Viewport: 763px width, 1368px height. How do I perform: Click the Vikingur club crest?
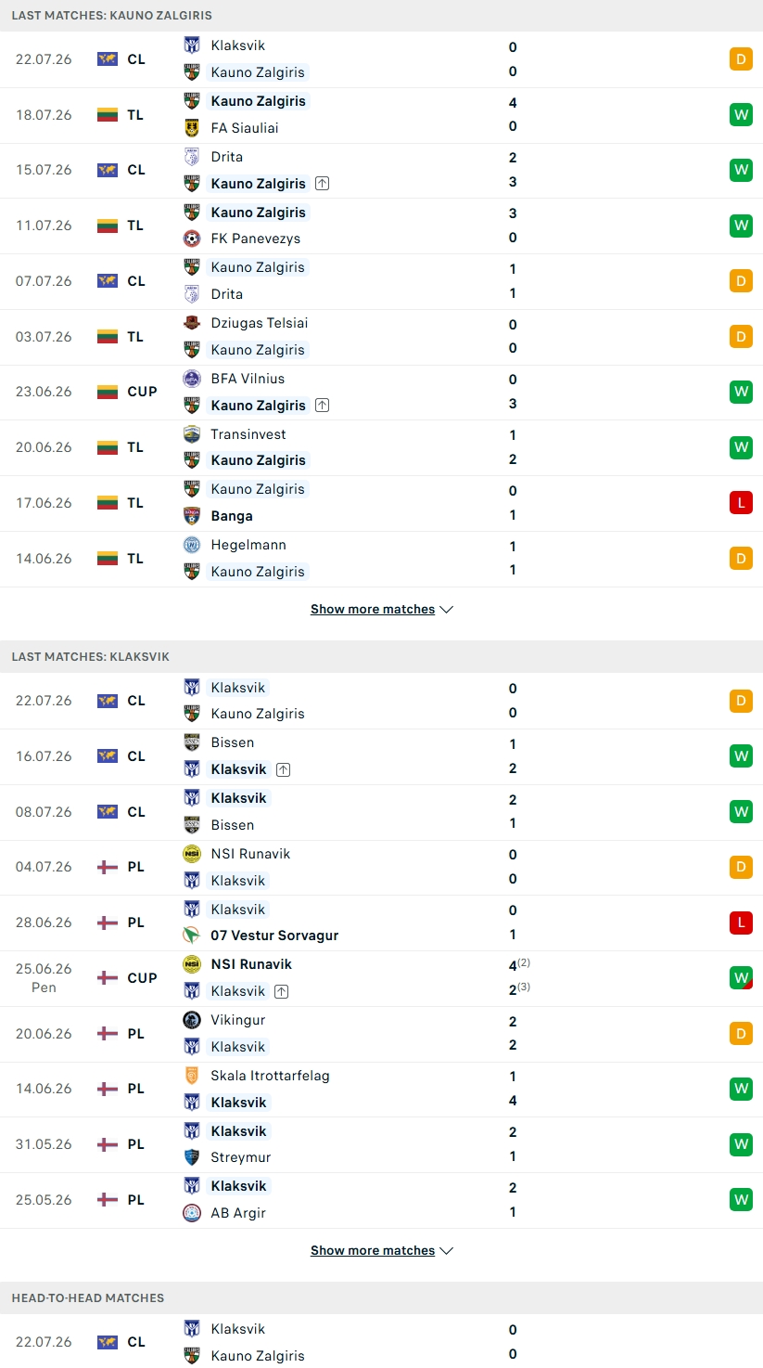click(x=192, y=1020)
